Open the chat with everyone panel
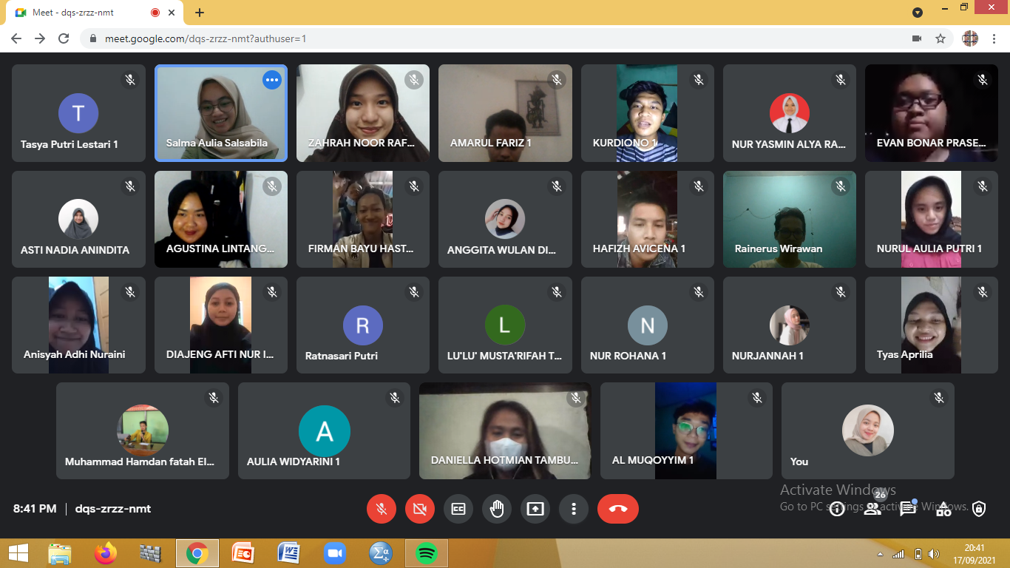1010x568 pixels. pyautogui.click(x=907, y=509)
